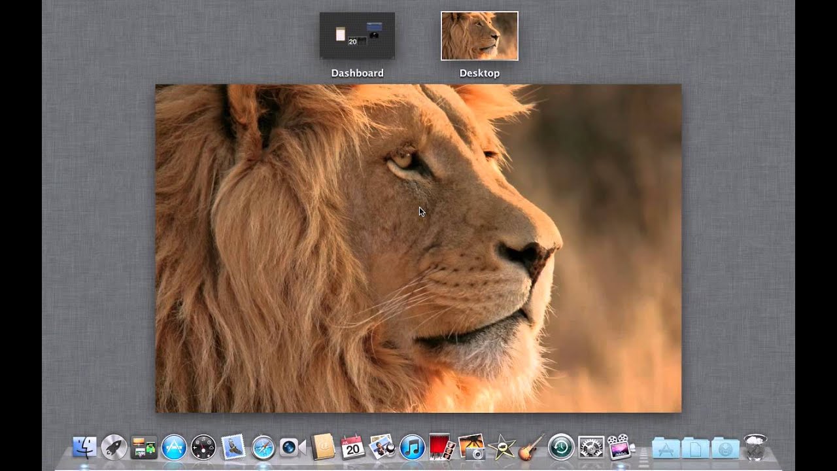The image size is (837, 471).
Task: Open System Preferences gear icon
Action: (590, 447)
